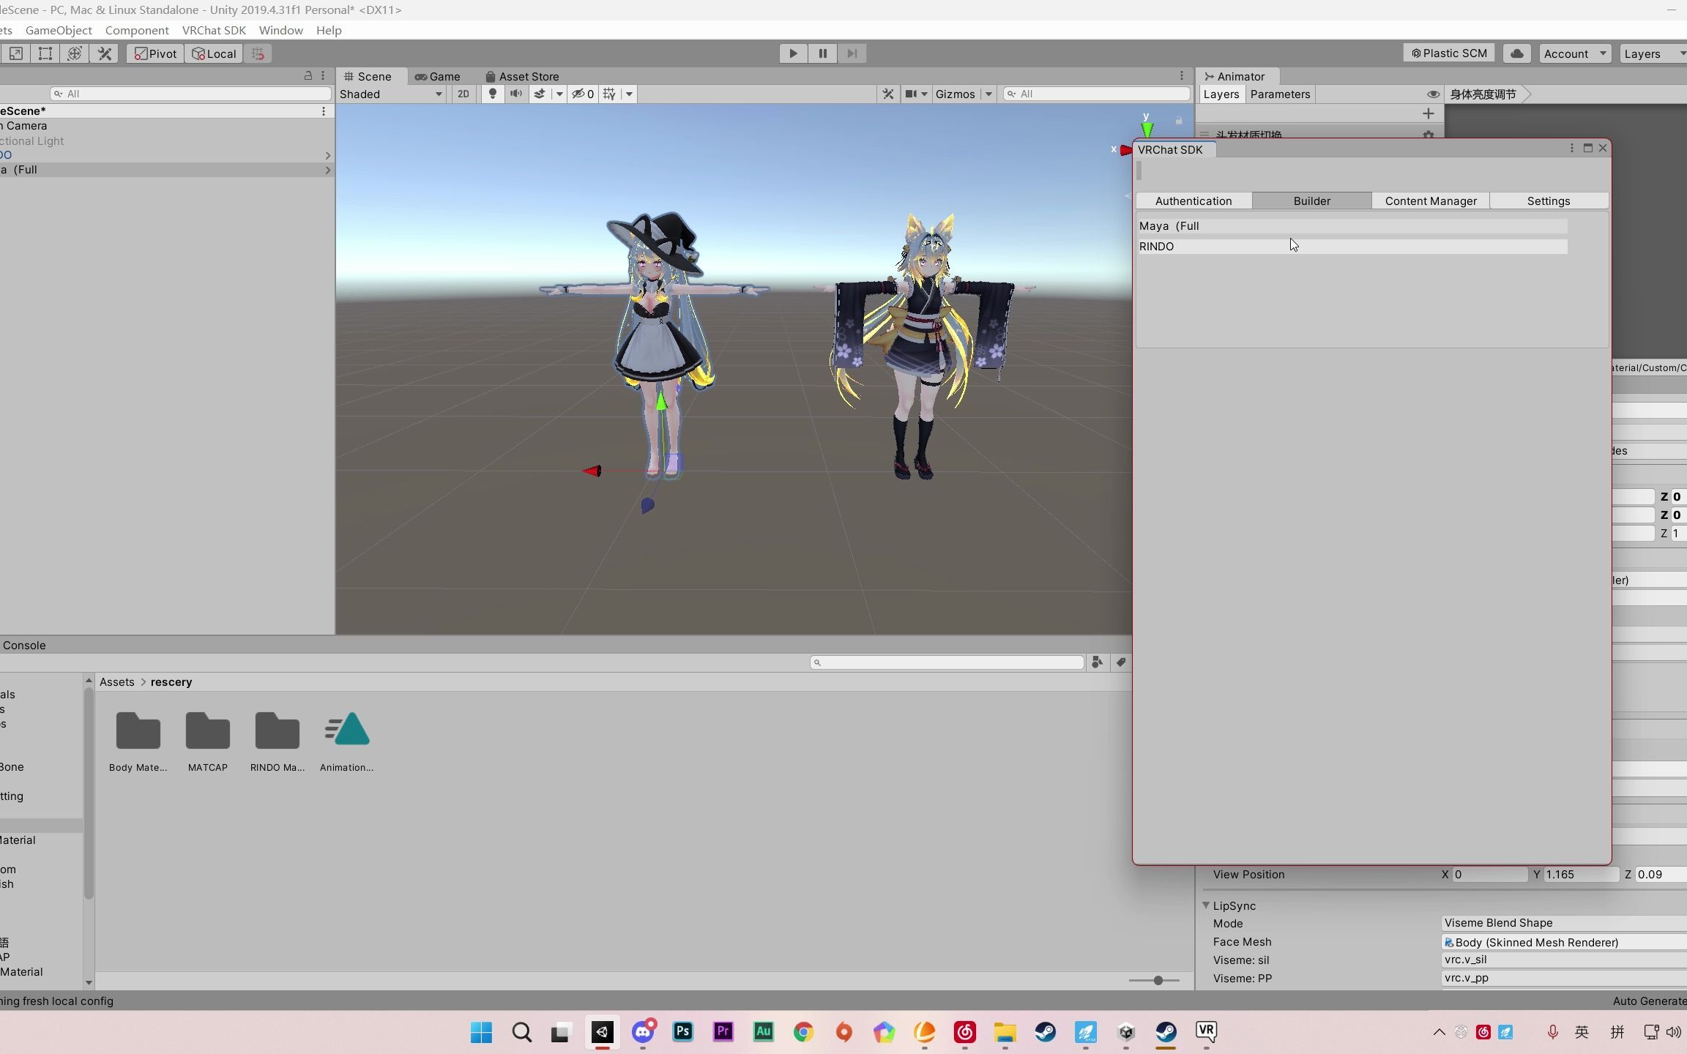Mute scene view audio
Viewport: 1687px width, 1054px height.
click(x=515, y=94)
